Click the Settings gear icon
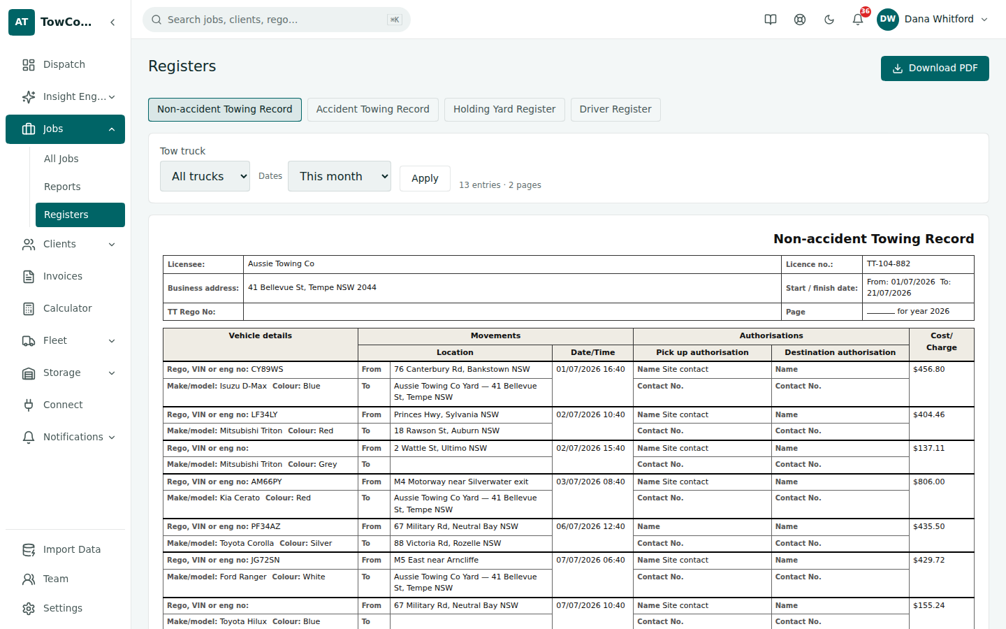The width and height of the screenshot is (1006, 629). pos(29,609)
